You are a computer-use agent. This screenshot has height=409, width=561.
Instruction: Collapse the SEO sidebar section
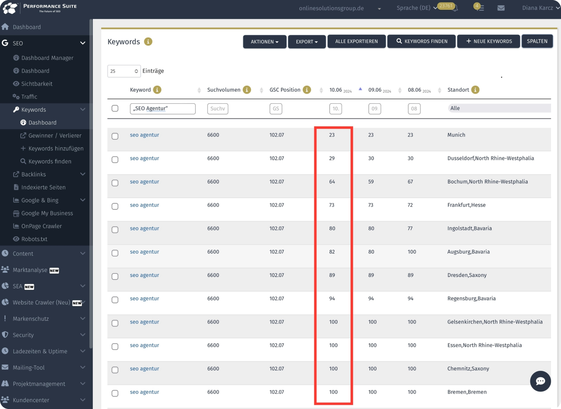tap(83, 43)
